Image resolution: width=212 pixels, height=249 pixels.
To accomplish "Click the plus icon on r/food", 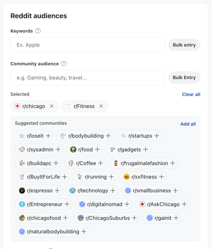I will click(97, 149).
